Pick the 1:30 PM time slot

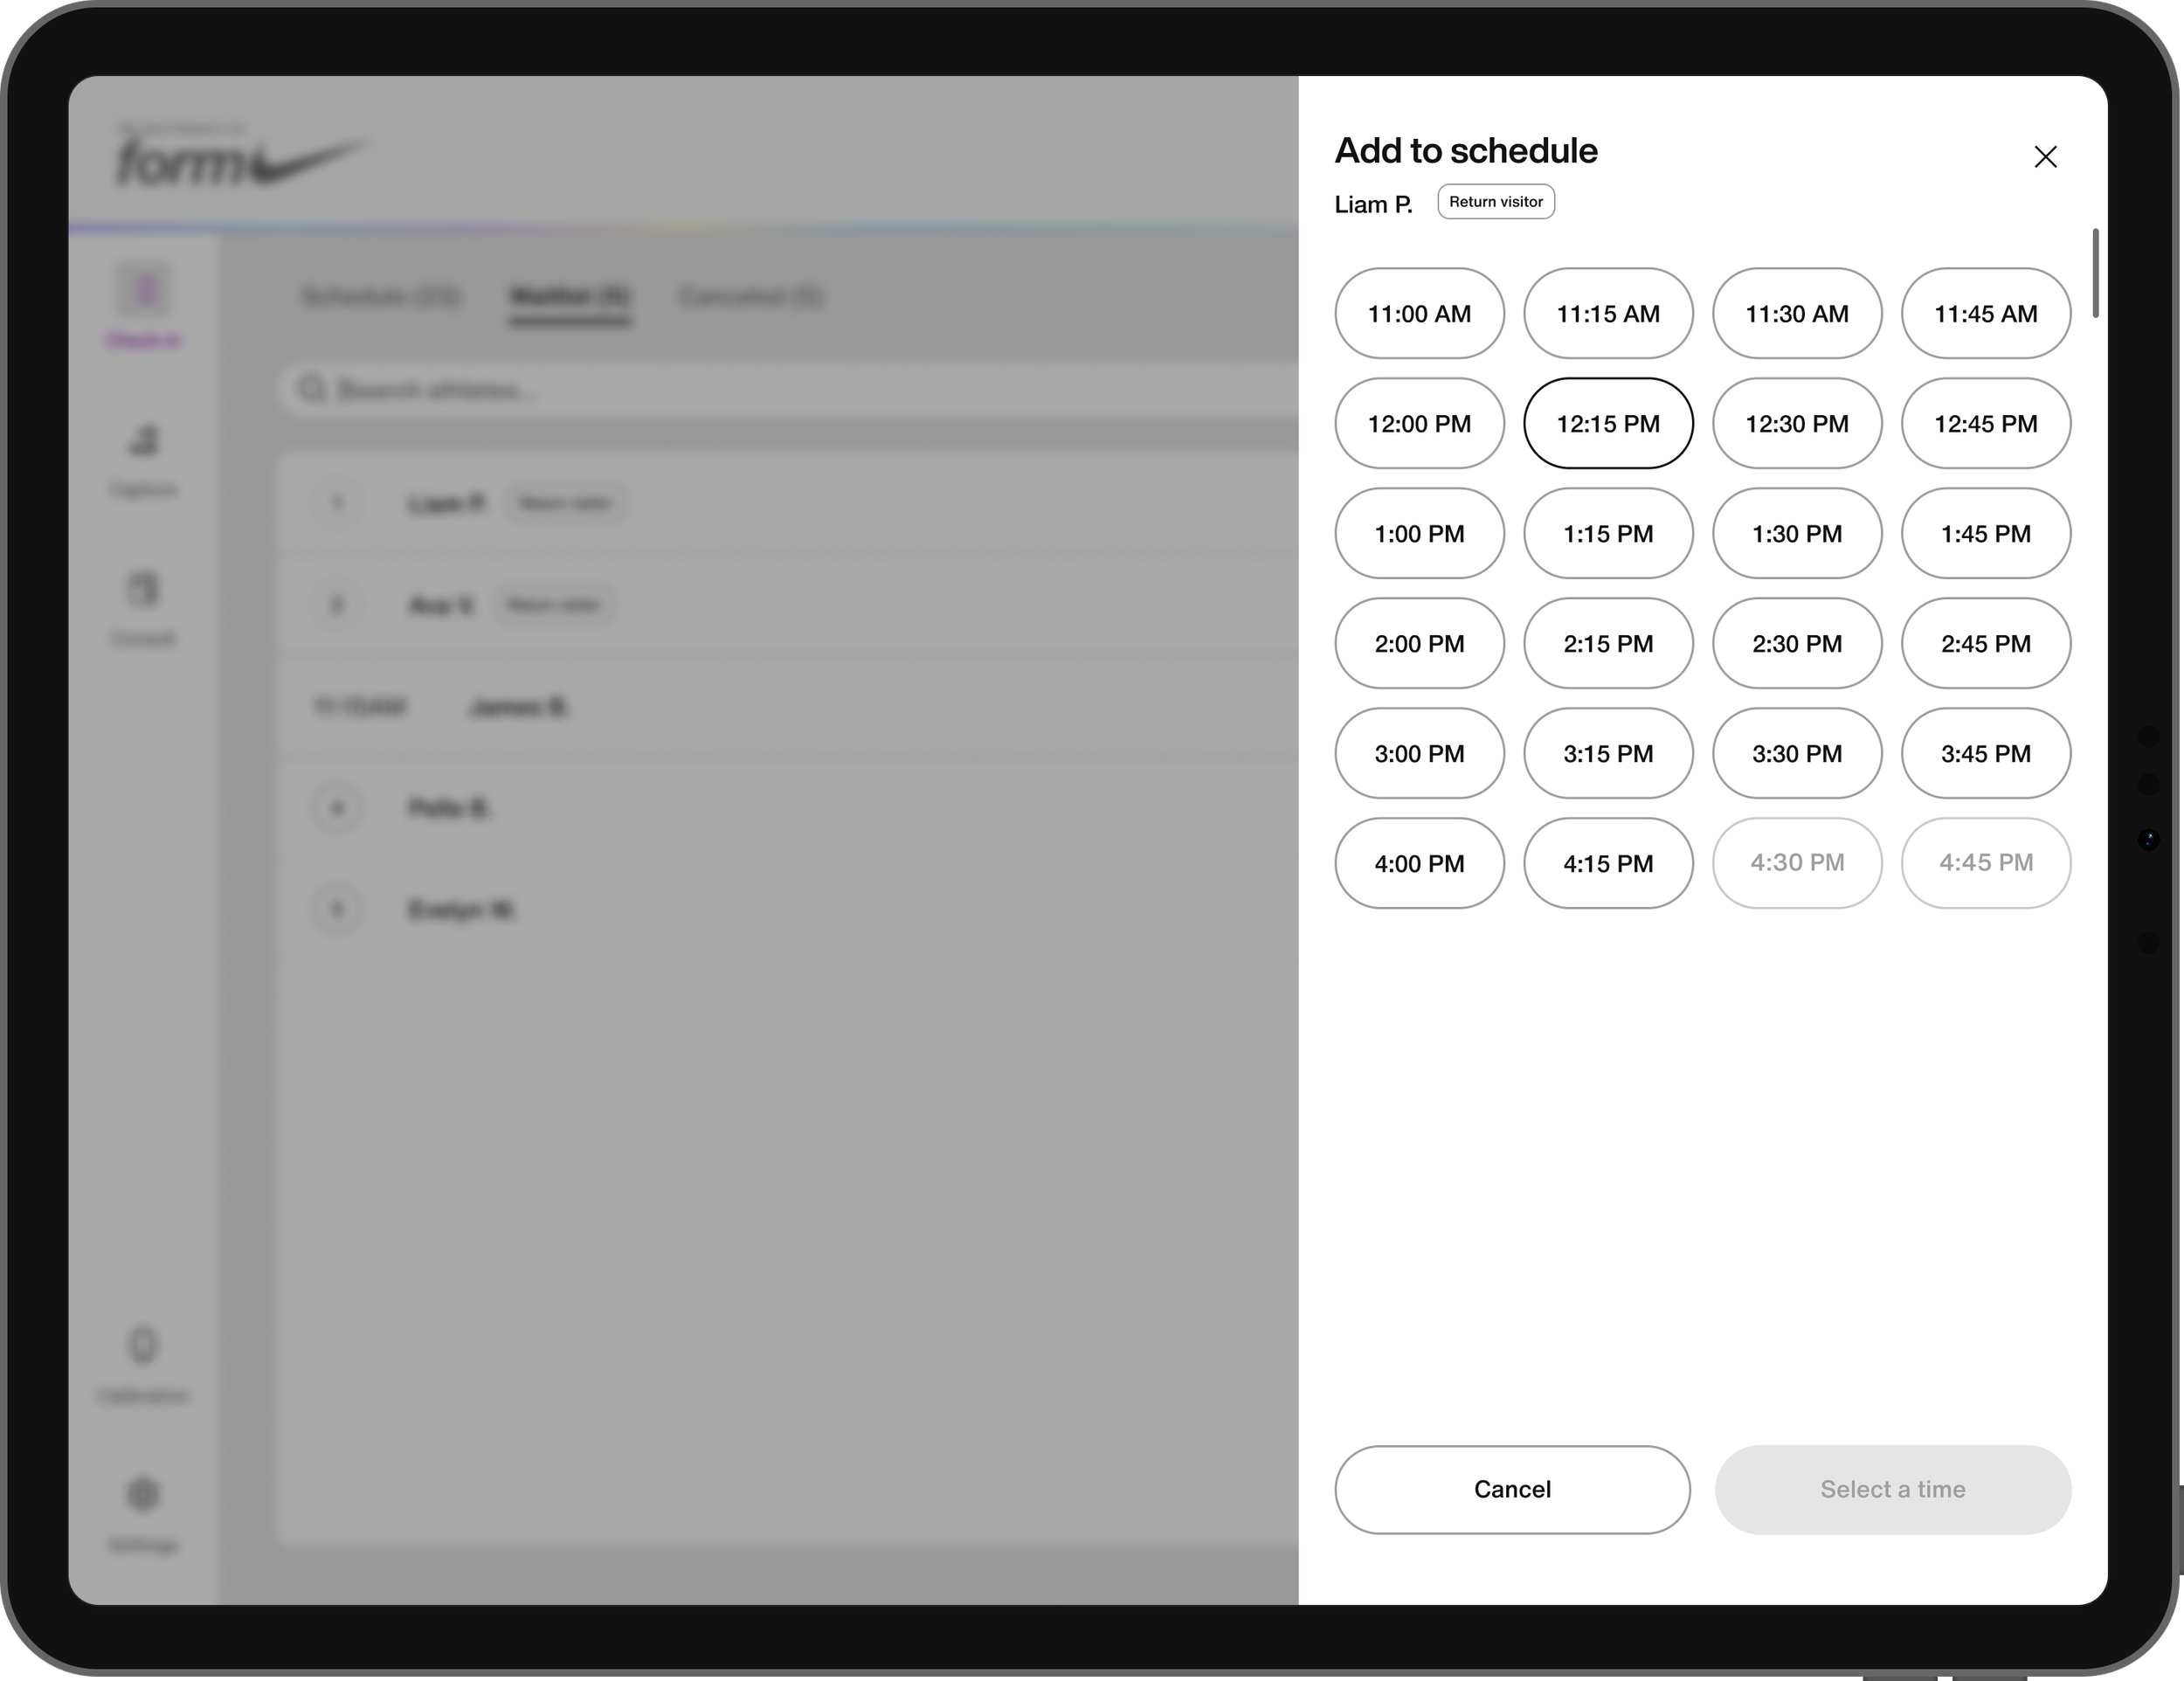pos(1797,533)
